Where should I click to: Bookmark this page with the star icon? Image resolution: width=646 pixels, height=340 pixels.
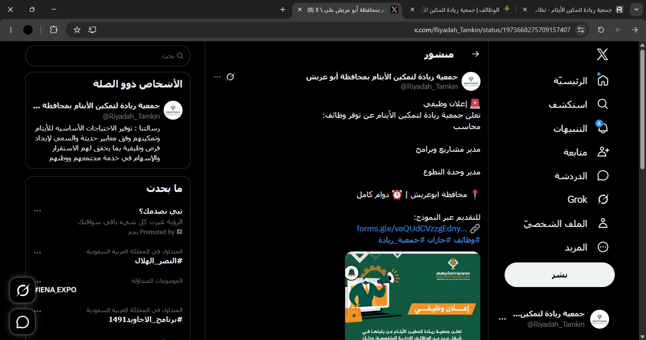(x=77, y=30)
